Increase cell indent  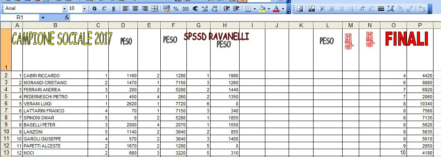coord(236,9)
